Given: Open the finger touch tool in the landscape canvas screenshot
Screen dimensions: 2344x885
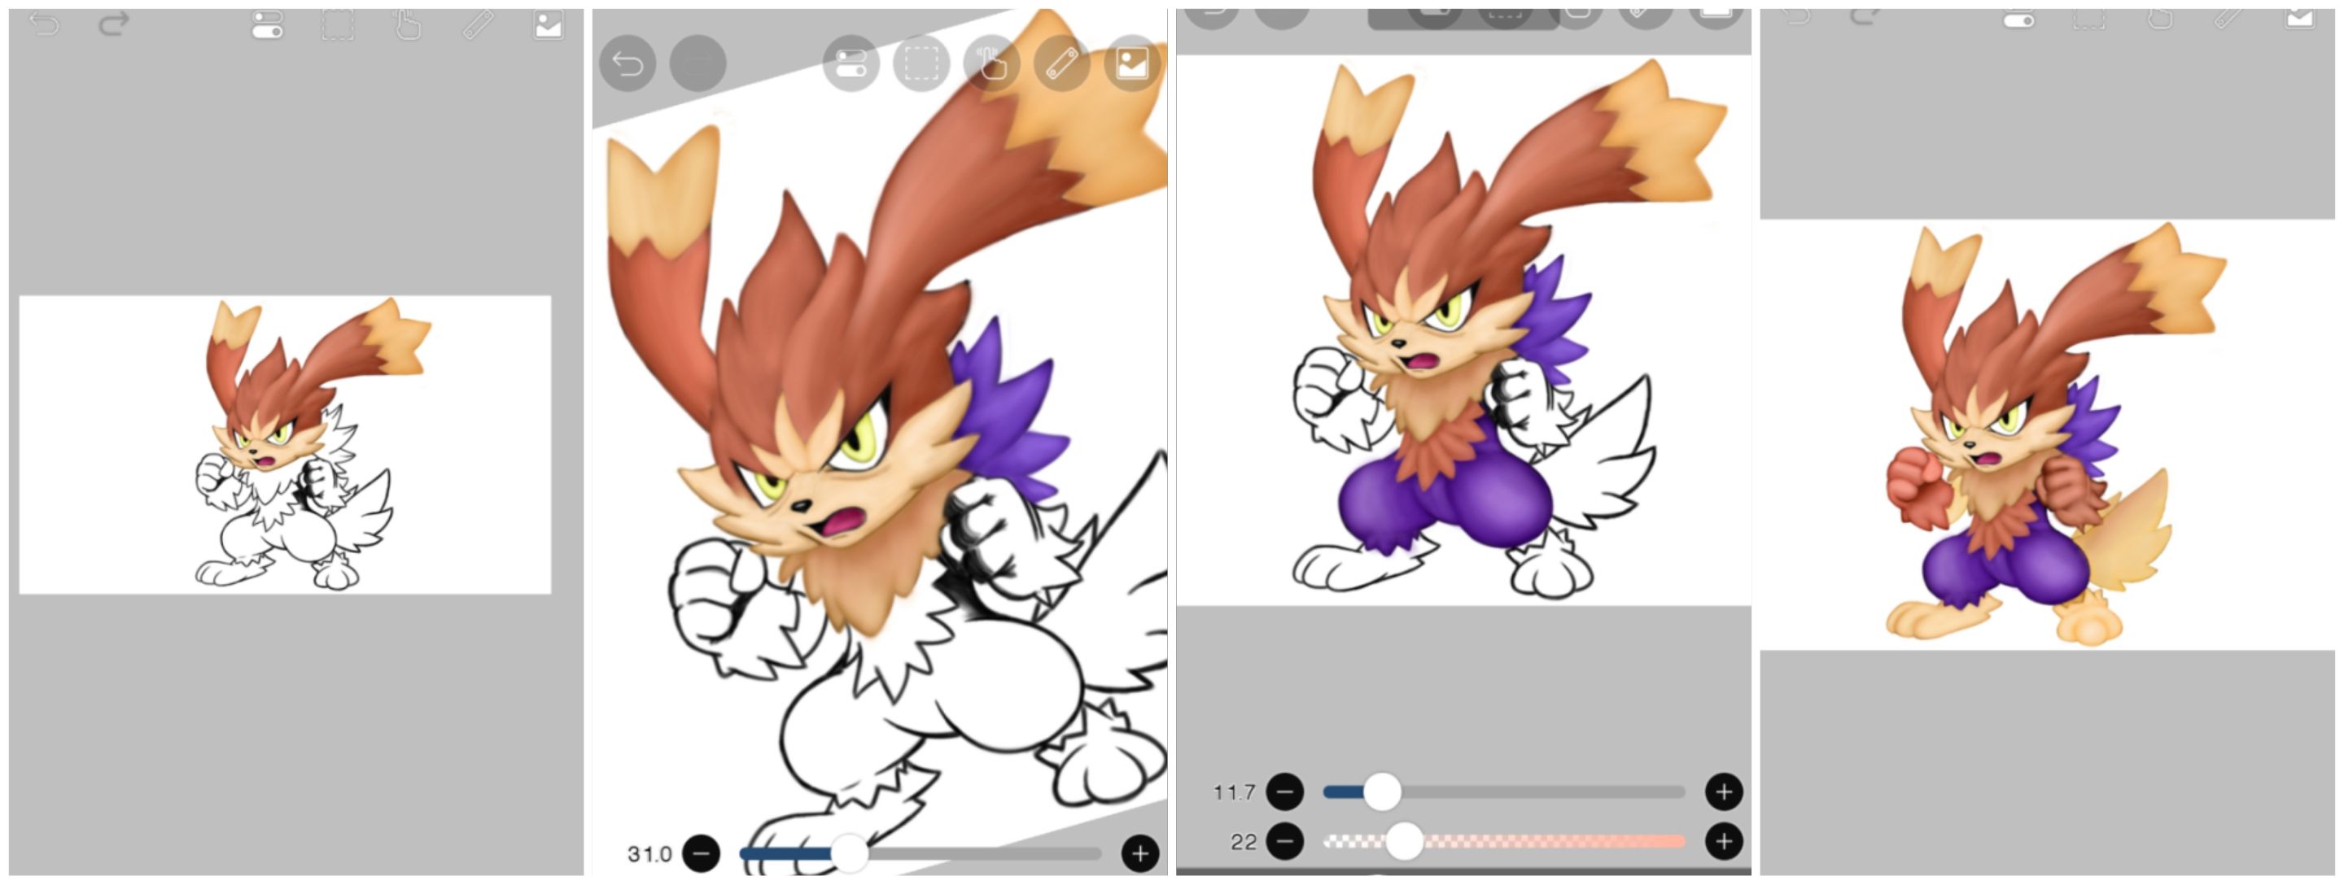Looking at the screenshot, I should click(408, 24).
